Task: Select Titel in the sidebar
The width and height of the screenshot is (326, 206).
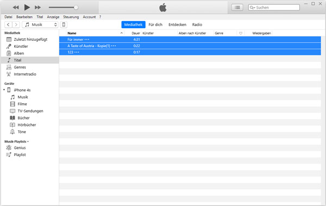Action: 30,60
